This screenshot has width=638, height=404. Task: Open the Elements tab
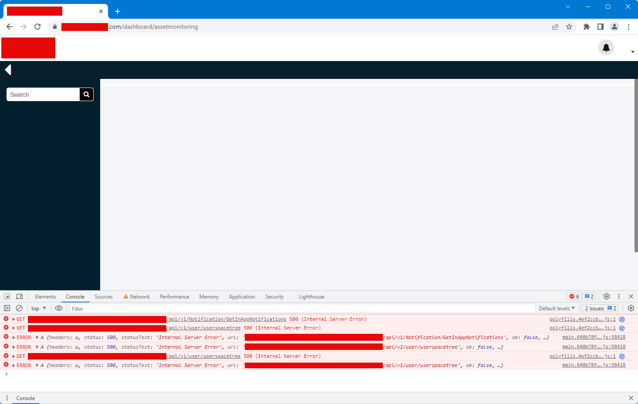(45, 297)
